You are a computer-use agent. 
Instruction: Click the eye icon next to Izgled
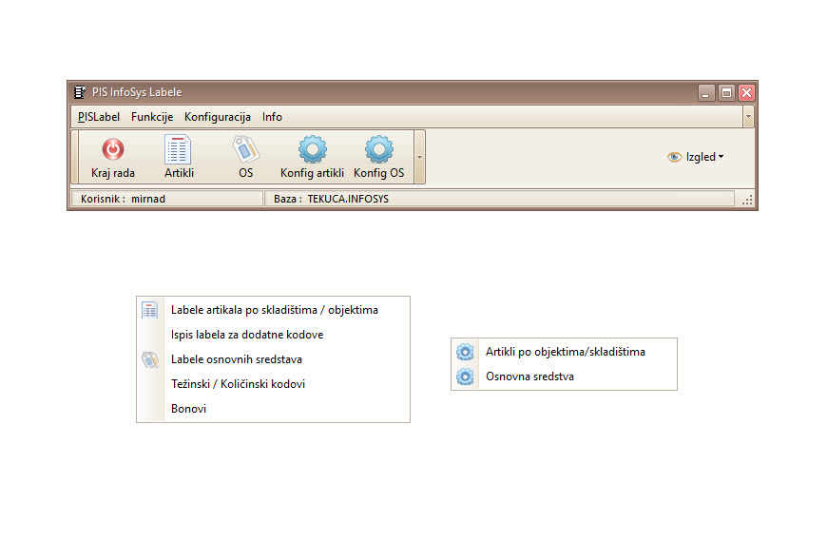pyautogui.click(x=674, y=157)
